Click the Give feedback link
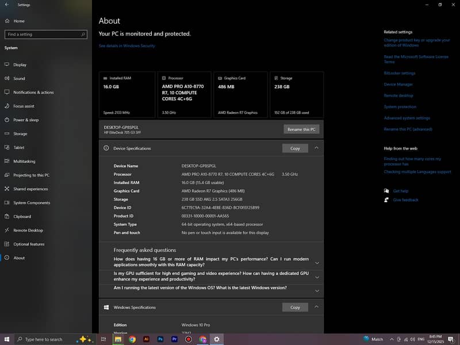This screenshot has width=460, height=345. click(x=405, y=200)
